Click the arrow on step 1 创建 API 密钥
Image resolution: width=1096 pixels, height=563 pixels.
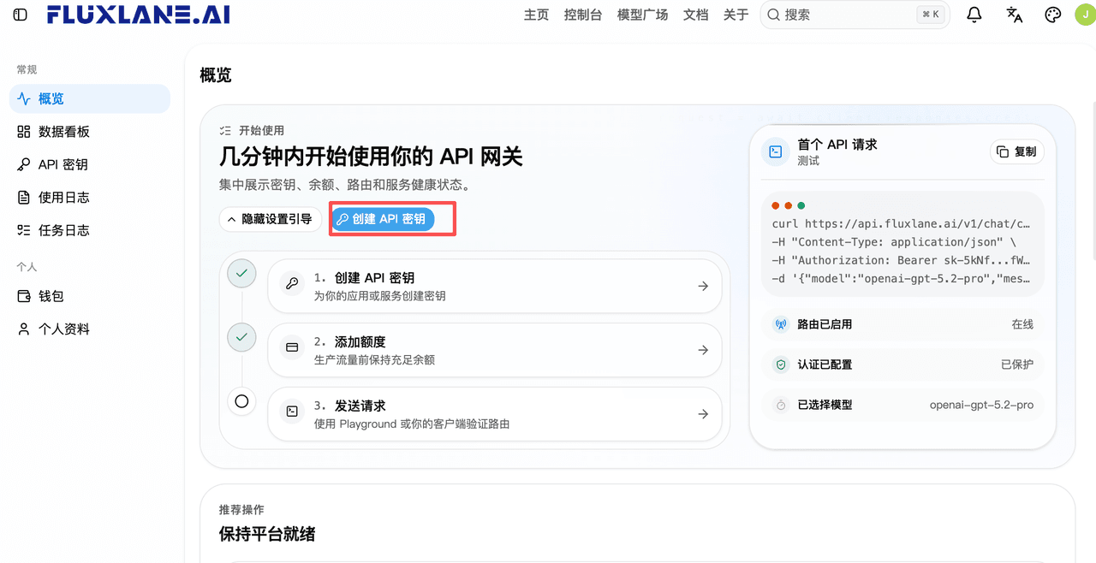pyautogui.click(x=703, y=286)
